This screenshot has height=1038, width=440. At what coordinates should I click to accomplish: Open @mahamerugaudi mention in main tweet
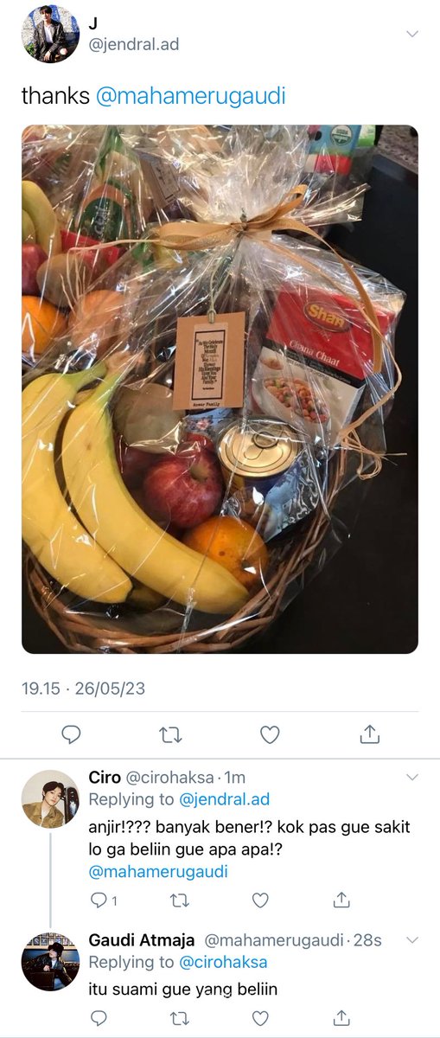point(190,96)
